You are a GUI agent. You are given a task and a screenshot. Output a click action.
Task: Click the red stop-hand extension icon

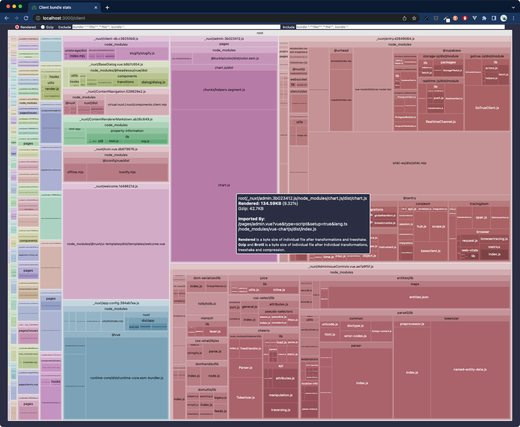465,18
